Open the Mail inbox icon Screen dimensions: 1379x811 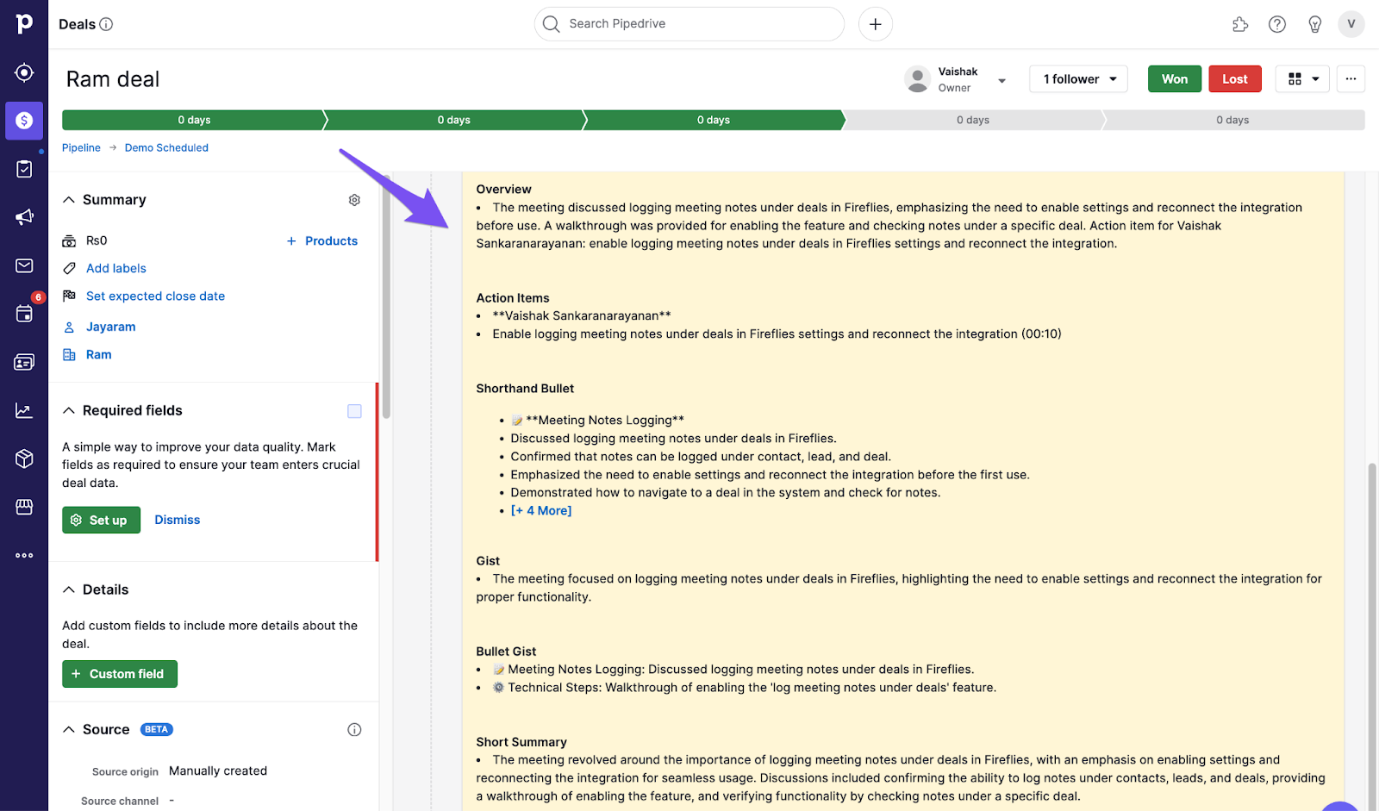click(x=24, y=265)
